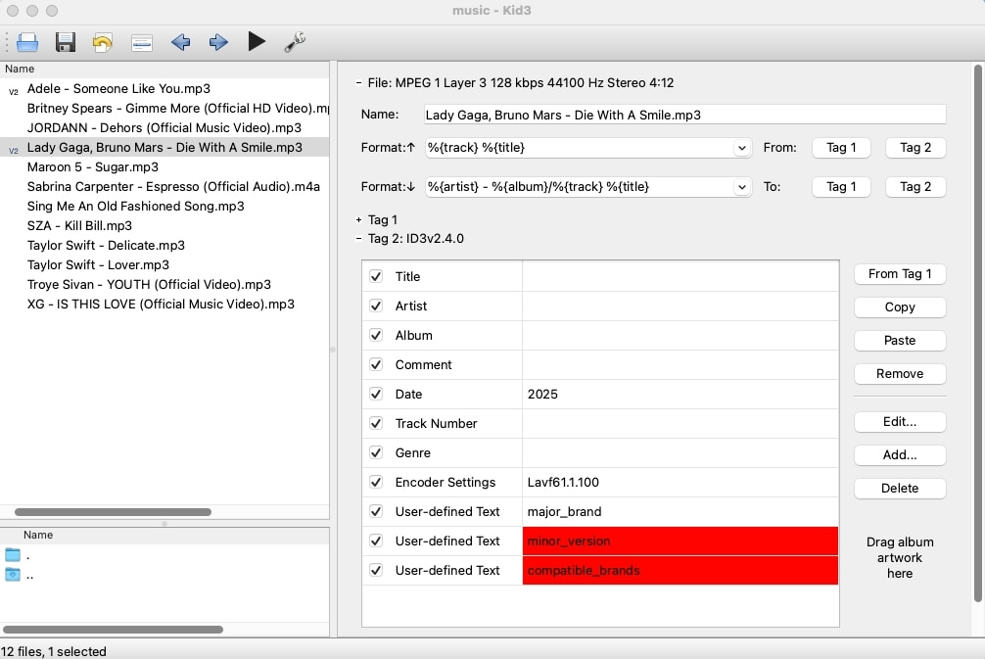Click the Save floppy disk icon
This screenshot has height=659, width=985.
pos(66,42)
